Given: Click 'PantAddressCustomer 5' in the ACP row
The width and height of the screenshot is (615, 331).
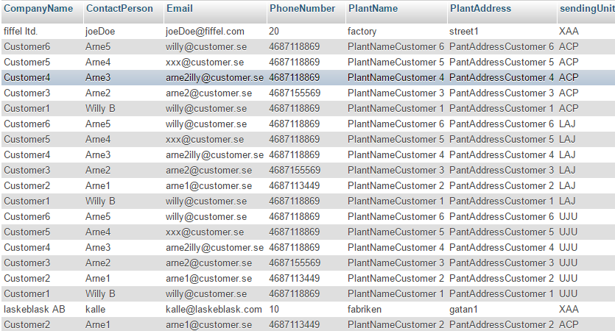Looking at the screenshot, I should [x=502, y=63].
